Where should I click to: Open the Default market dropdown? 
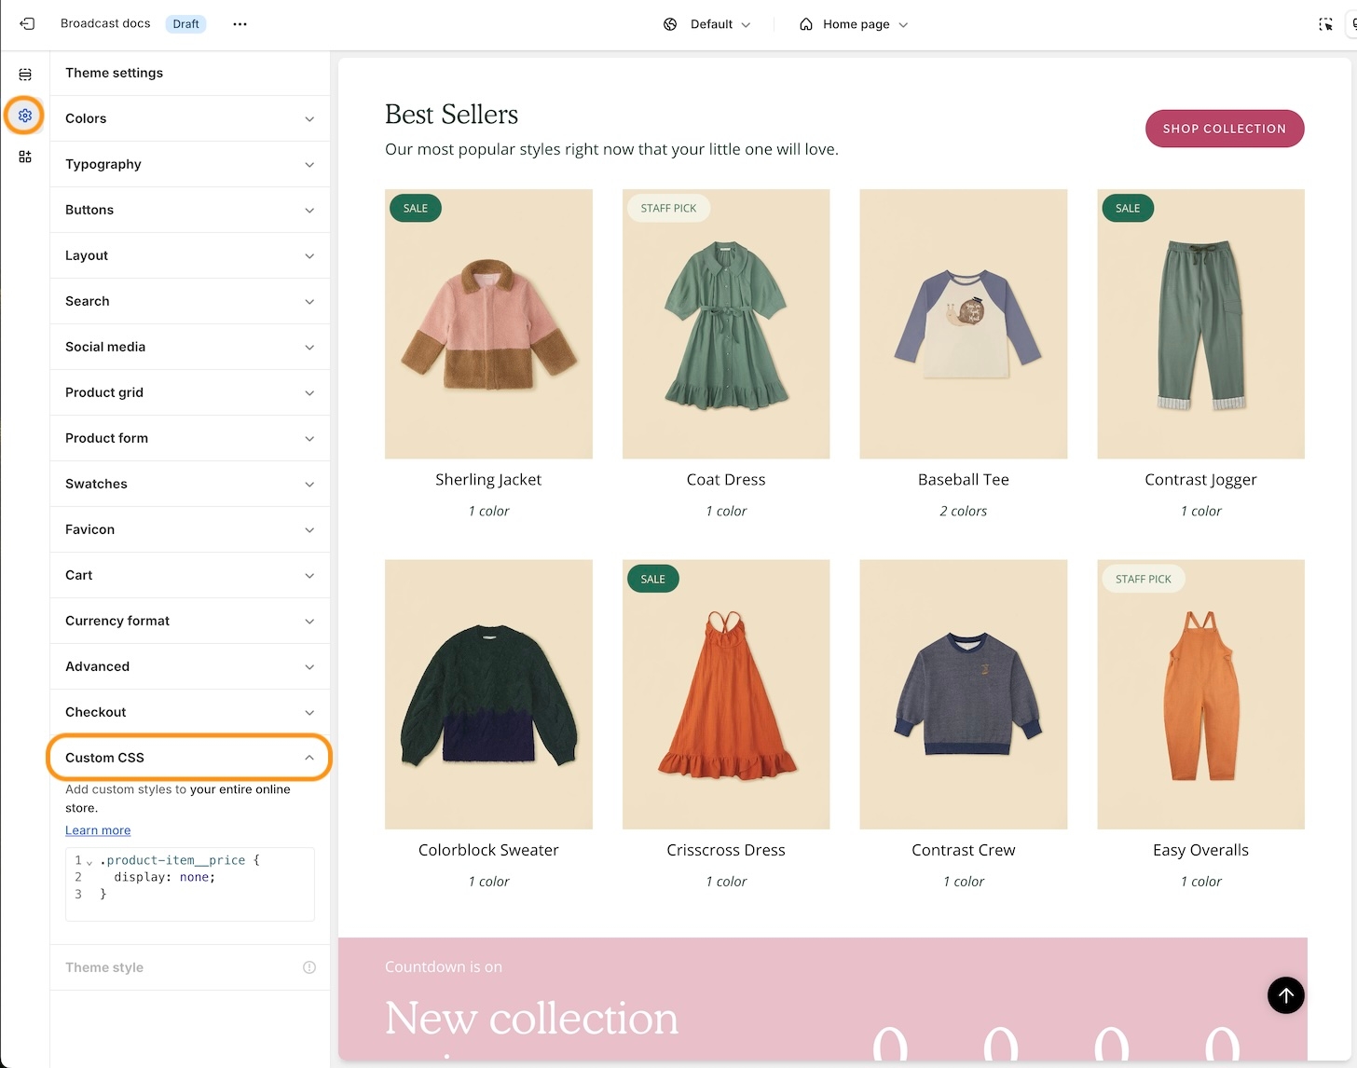click(707, 24)
